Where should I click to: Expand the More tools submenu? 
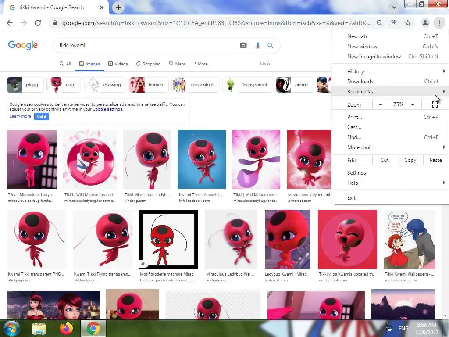click(390, 147)
